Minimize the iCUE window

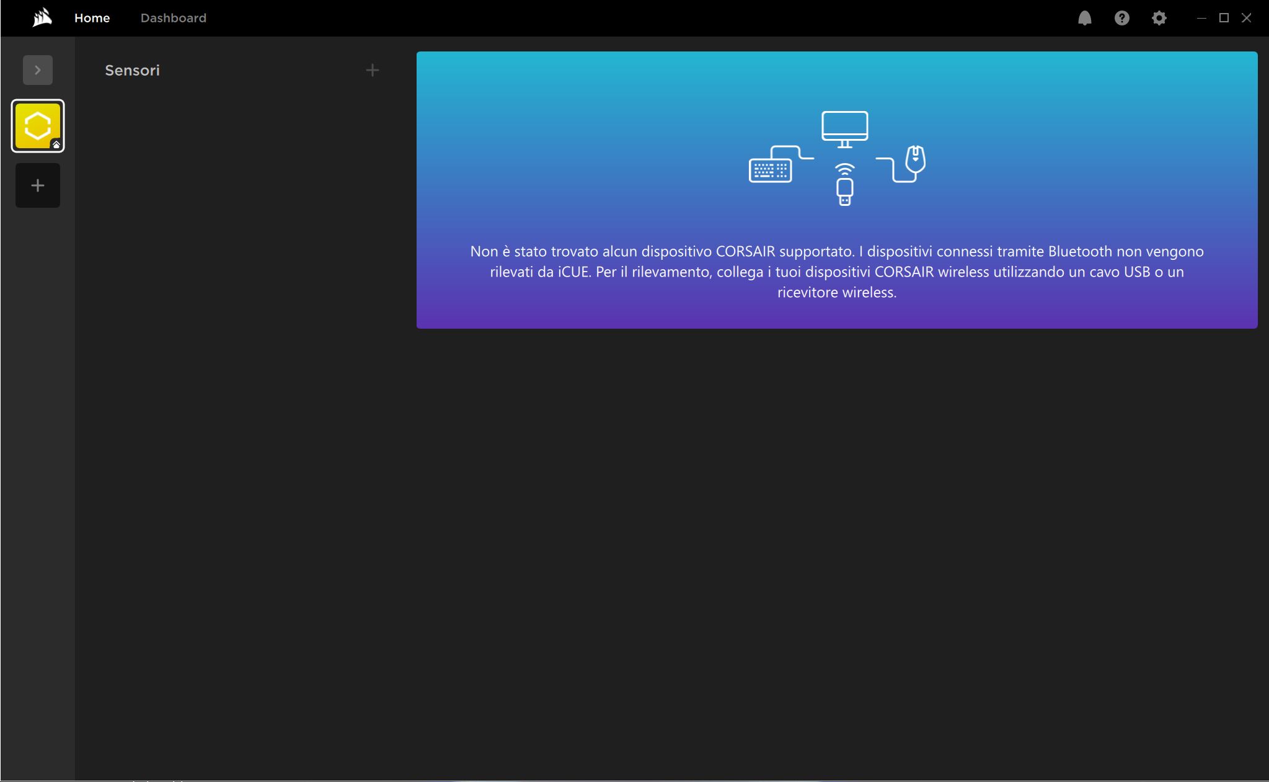[1201, 18]
